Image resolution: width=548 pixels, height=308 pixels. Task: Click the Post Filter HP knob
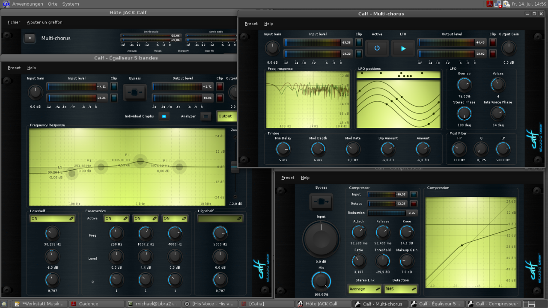click(459, 149)
